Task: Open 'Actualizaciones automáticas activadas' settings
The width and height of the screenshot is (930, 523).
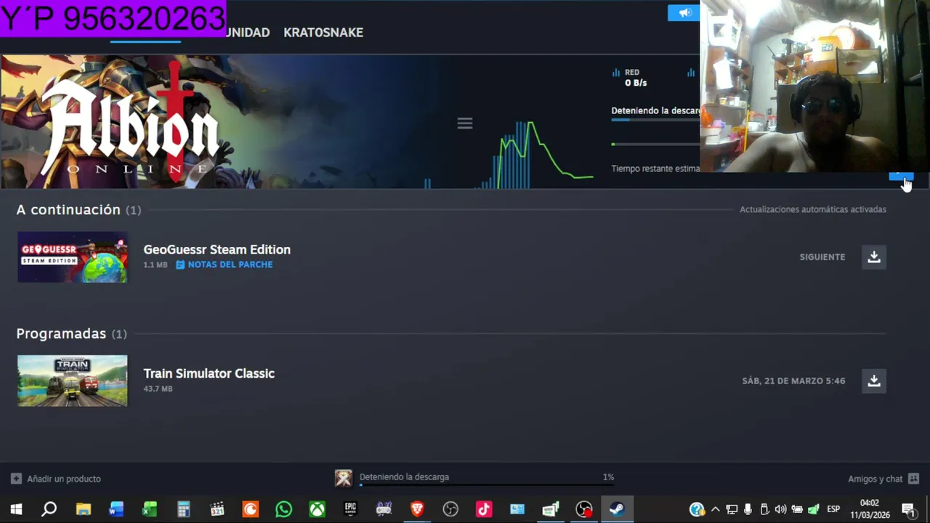Action: [813, 209]
